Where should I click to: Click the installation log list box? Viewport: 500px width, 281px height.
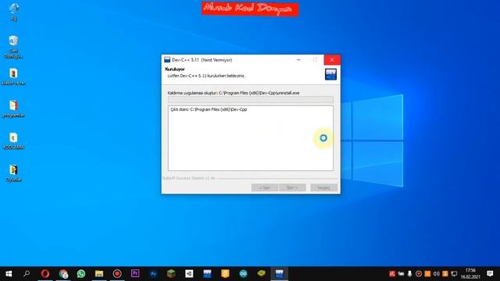coord(251,138)
